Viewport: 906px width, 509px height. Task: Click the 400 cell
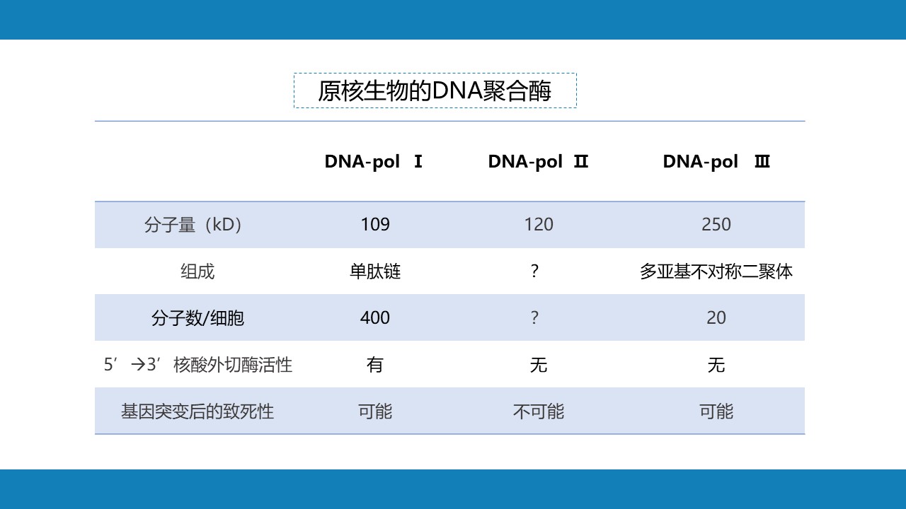(375, 318)
